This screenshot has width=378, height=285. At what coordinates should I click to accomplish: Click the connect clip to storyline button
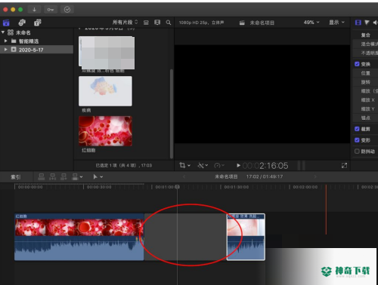[42, 176]
